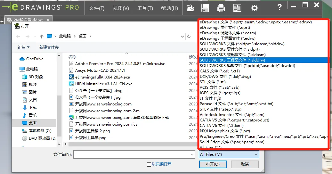This screenshot has height=174, width=332.
Task: Click the 文件名(N) input field
Action: 132,154
